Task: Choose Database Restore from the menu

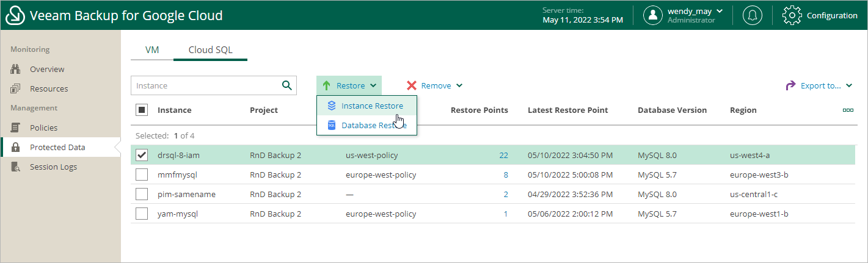Action: (367, 125)
